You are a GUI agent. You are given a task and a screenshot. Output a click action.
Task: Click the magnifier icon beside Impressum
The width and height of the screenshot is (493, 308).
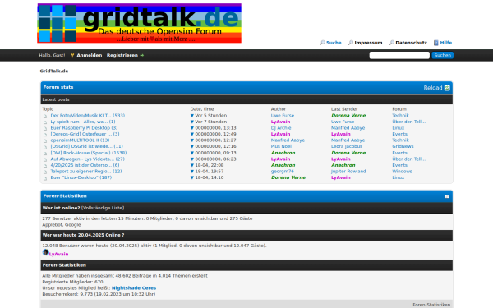click(x=351, y=43)
